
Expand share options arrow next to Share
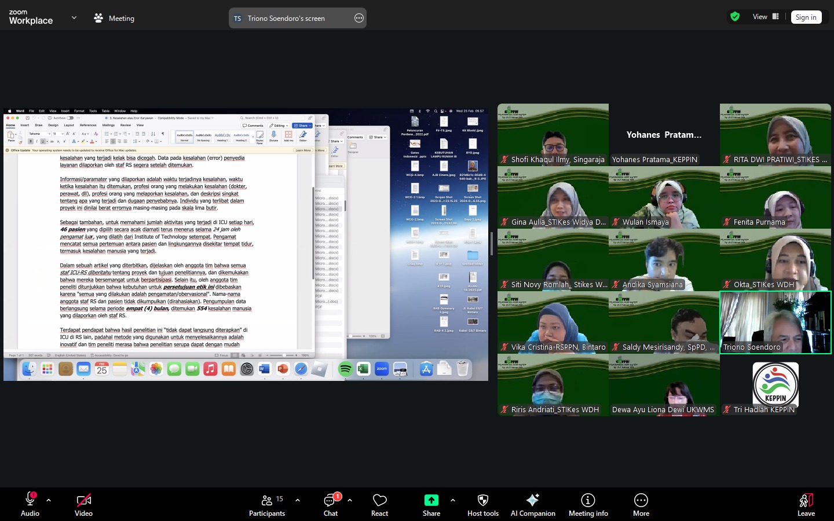pyautogui.click(x=453, y=500)
